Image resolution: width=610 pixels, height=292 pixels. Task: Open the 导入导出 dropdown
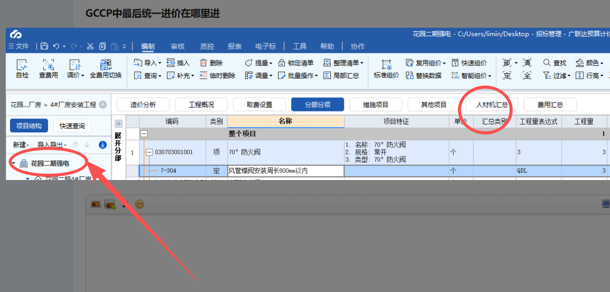point(52,145)
